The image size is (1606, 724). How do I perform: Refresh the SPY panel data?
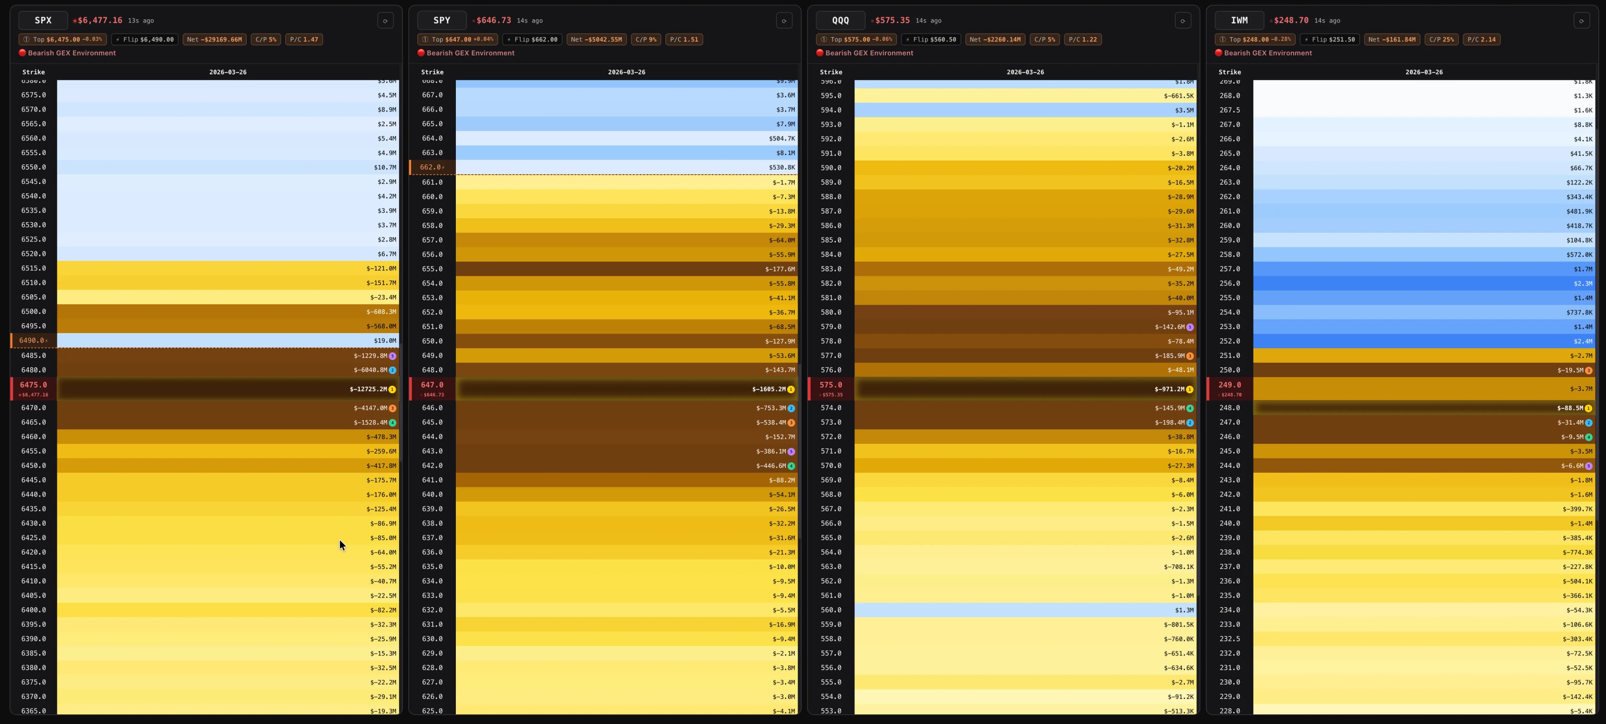(x=784, y=20)
